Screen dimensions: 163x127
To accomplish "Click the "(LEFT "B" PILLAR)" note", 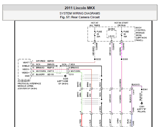I will pos(142,110).
